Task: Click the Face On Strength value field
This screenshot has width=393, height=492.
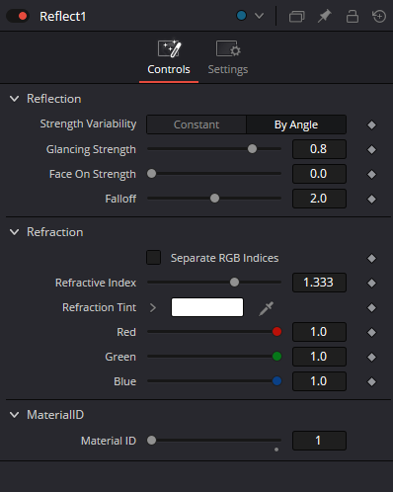Action: (319, 174)
